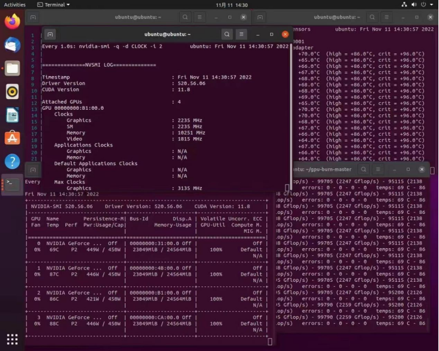Screen dimensions: 439x351
Task: Click the volume icon in top bar
Action: pos(414,4)
